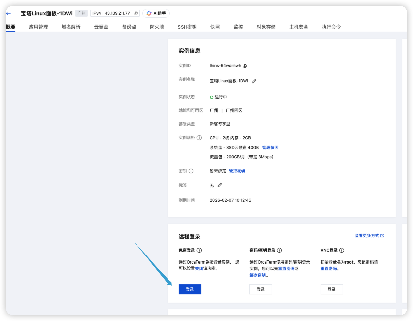
Task: Click the blue 登录 button for 免密登录
Action: (x=190, y=289)
